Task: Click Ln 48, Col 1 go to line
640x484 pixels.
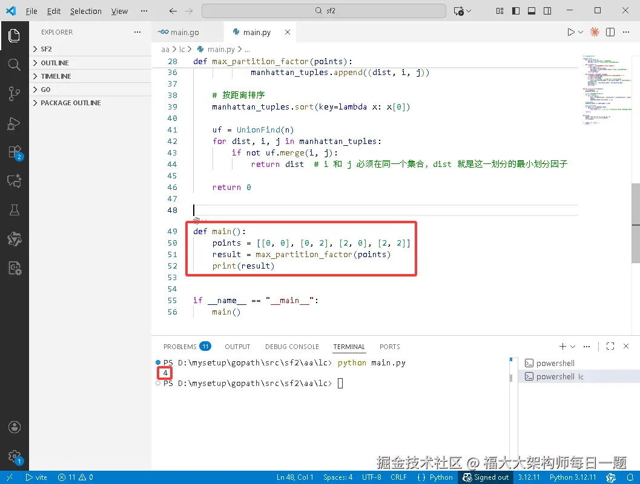Action: (x=295, y=477)
